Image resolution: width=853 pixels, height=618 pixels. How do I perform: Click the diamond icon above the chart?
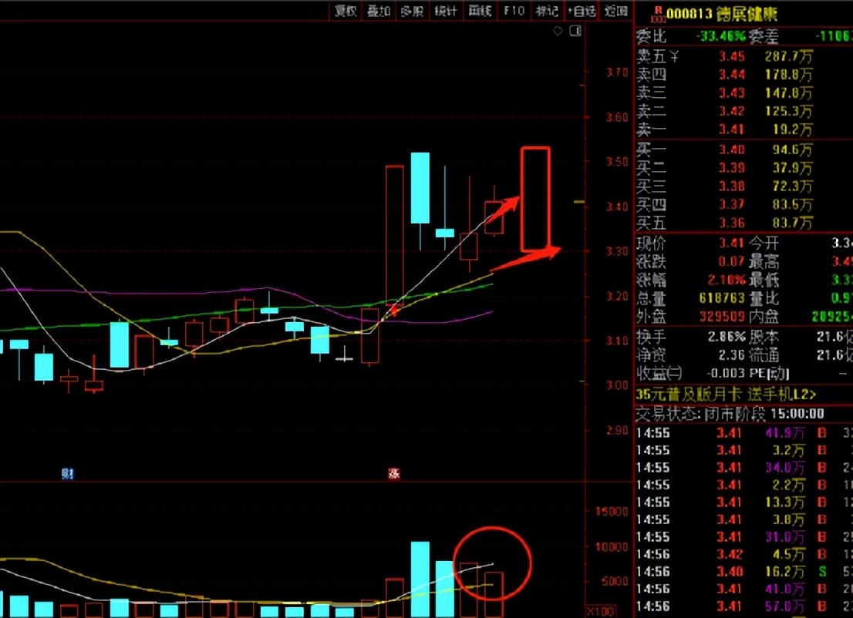[x=558, y=31]
